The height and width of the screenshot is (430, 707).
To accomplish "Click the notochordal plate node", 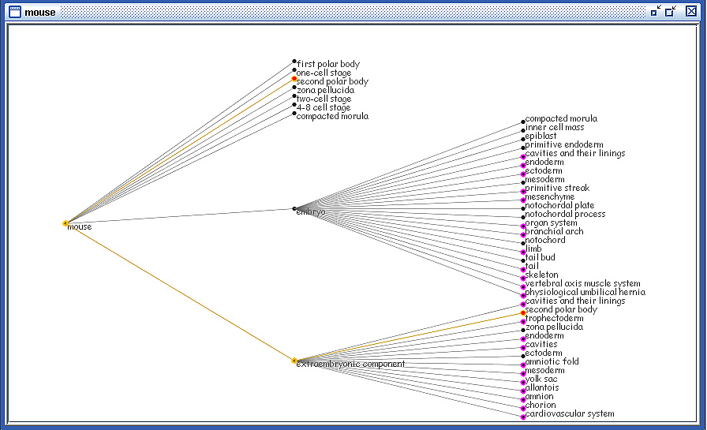I will tap(523, 209).
